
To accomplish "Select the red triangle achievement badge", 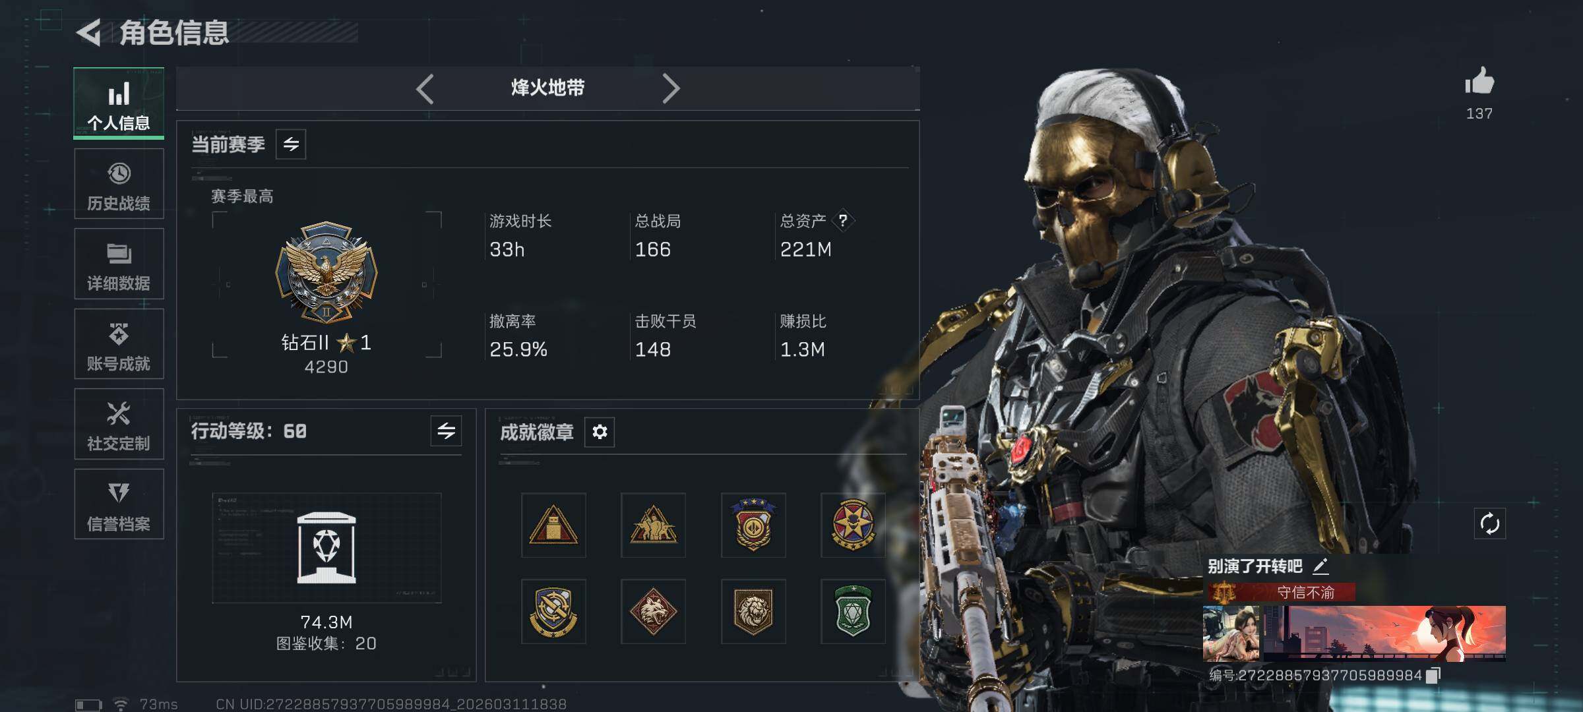I will click(553, 525).
